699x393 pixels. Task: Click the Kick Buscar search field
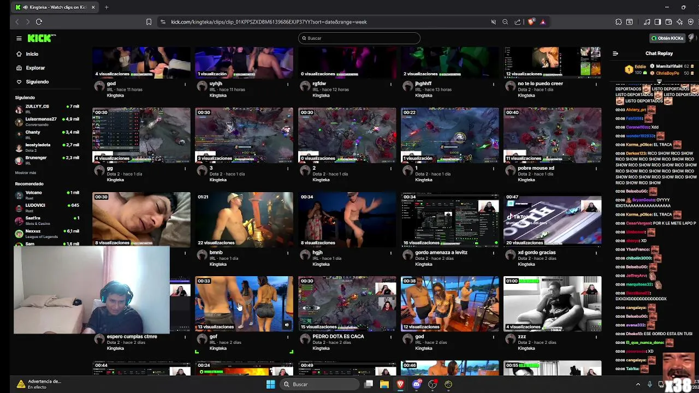pos(359,38)
